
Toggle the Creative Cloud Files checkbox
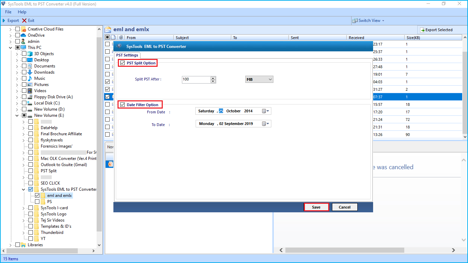point(18,29)
